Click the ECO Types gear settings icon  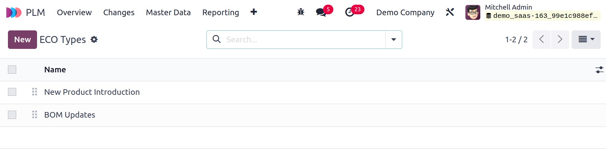(94, 40)
